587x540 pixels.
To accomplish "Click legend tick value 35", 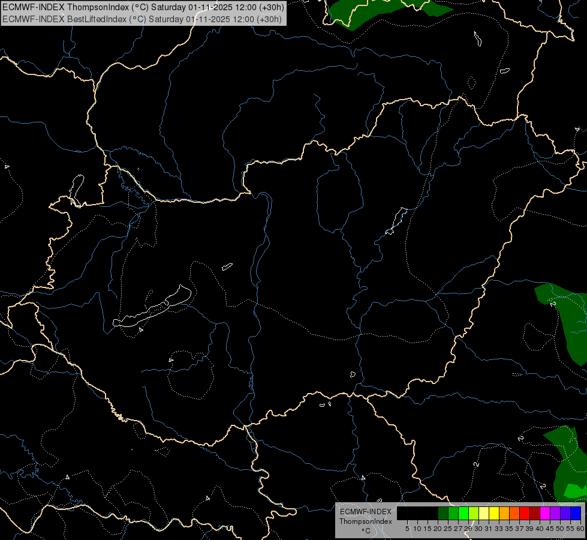I will click(509, 529).
